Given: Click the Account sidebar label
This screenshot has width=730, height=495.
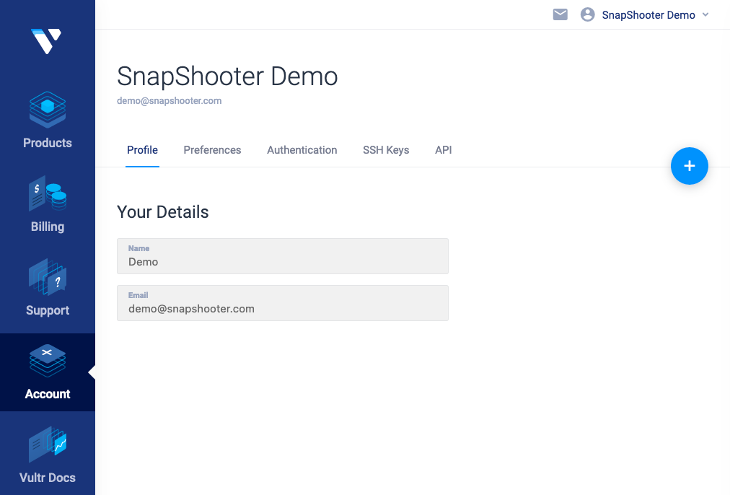Looking at the screenshot, I should point(48,394).
